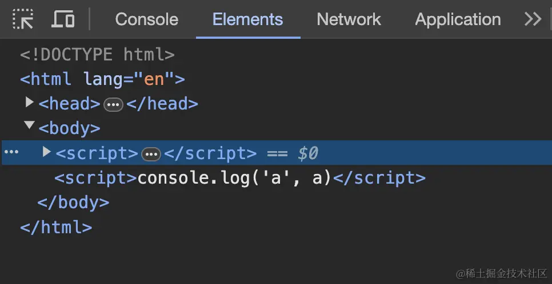Switch to the Elements tab
The image size is (552, 284).
[x=248, y=19]
